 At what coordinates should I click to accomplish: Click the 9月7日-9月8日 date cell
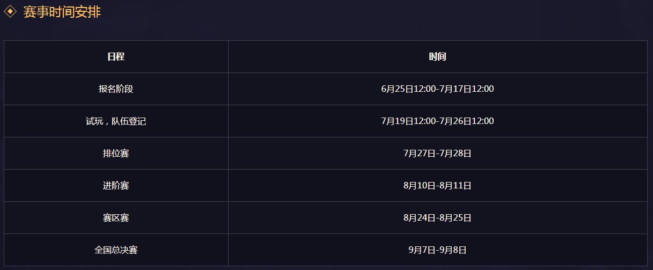click(x=437, y=250)
